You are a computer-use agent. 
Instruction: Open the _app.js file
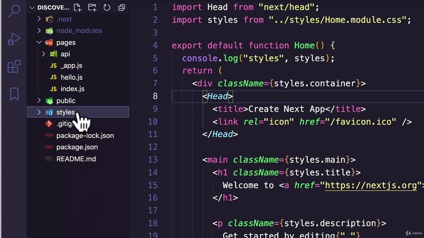(x=72, y=65)
